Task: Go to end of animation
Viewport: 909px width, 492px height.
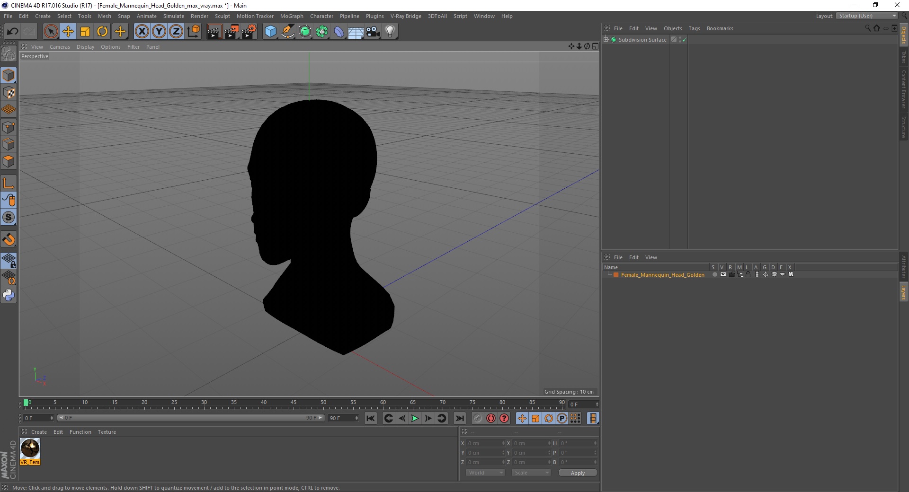Action: 459,418
